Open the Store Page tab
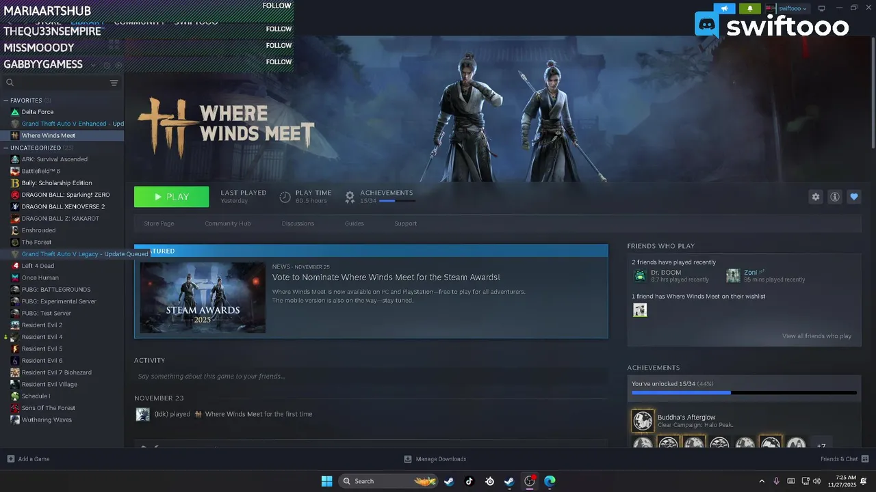 click(159, 223)
